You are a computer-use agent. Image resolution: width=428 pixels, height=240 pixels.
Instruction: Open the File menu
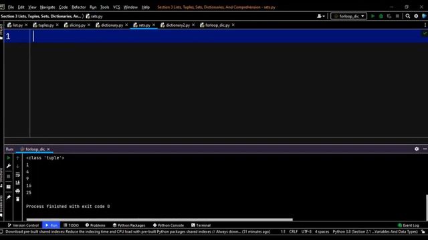point(11,7)
